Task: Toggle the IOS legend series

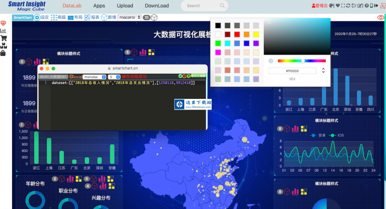Action: click(x=337, y=136)
